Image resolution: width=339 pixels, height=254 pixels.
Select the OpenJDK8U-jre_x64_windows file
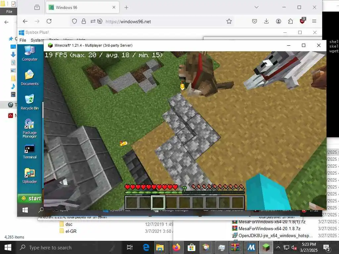click(275, 235)
